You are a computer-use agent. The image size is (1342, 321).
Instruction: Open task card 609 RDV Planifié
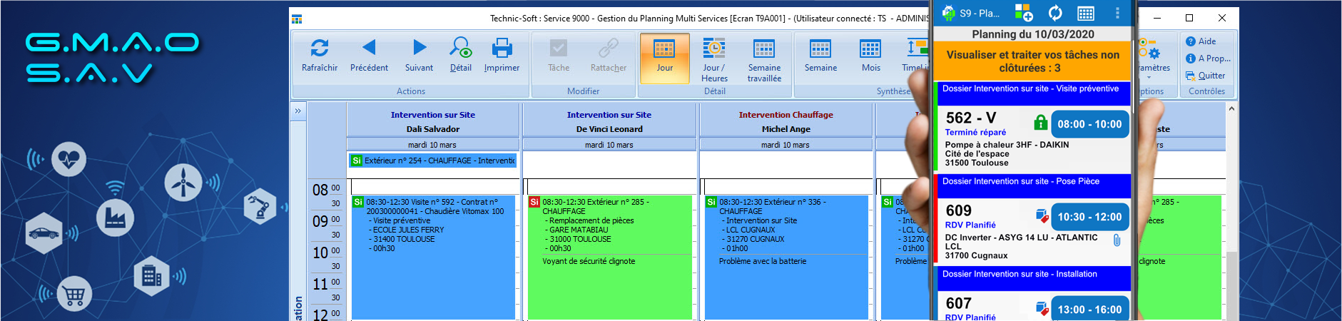[1032, 232]
